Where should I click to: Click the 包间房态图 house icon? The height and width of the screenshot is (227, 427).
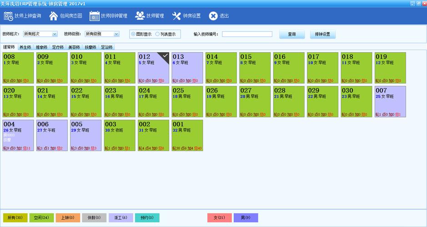tap(54, 16)
